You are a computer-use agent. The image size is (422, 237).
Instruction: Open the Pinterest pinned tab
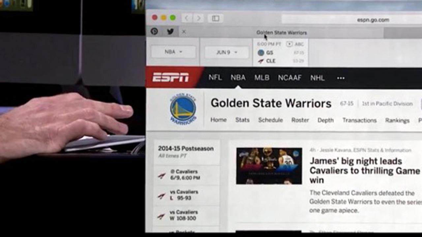tap(154, 32)
